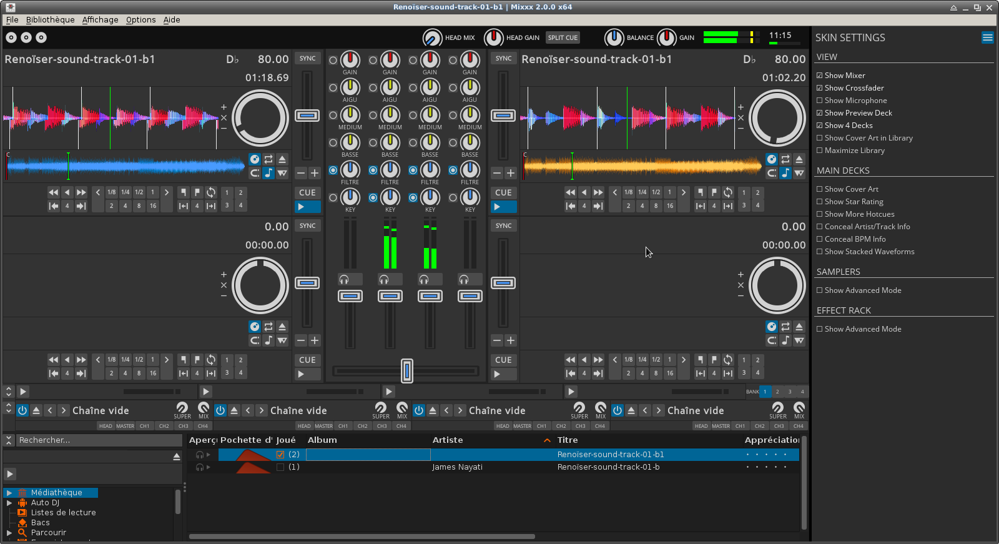This screenshot has height=544, width=999.
Task: Toggle keylock music note on the right top deck
Action: (x=785, y=173)
